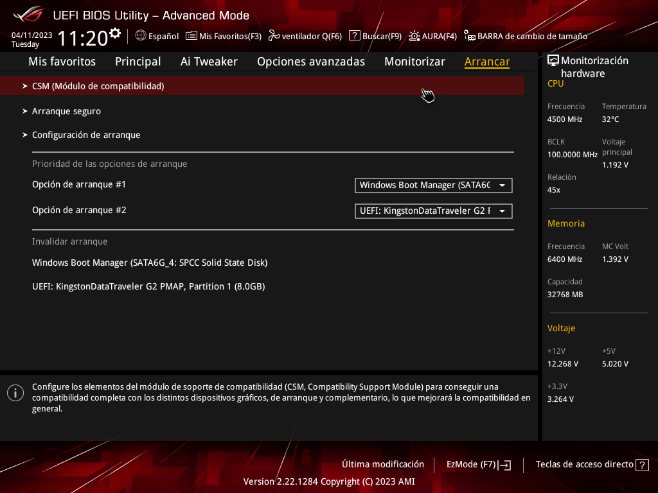Click the AURA light icon
Screen dimensions: 658x493
(x=414, y=36)
